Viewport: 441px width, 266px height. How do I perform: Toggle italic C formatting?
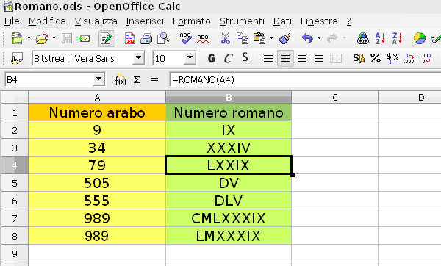[228, 59]
